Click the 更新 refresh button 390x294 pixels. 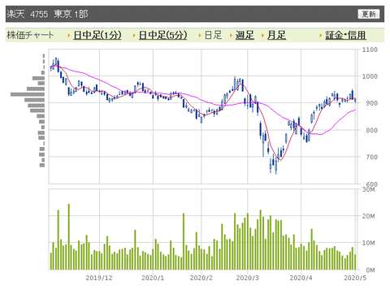(369, 14)
